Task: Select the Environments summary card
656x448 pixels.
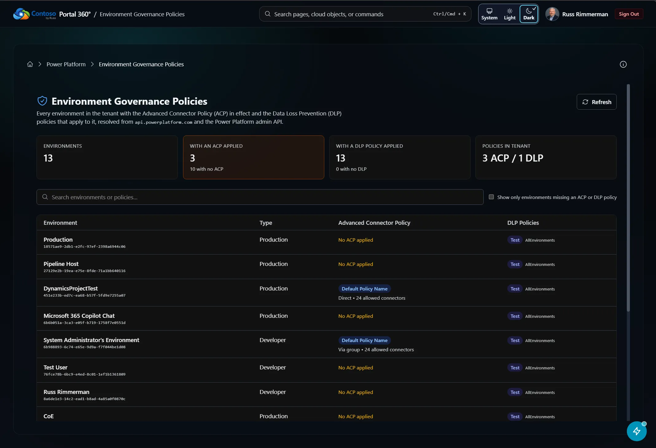Action: tap(107, 157)
